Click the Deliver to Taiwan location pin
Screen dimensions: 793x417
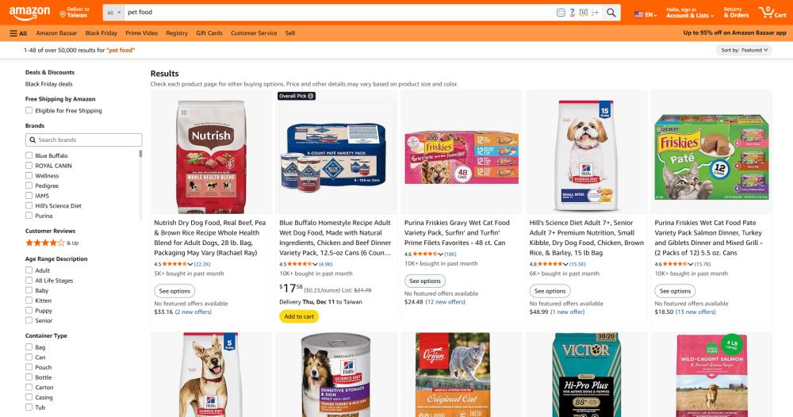click(63, 14)
